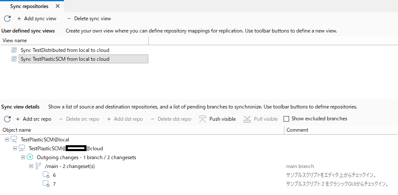Screen dimensions: 398x195
Task: Switch to the Sync repositories tab
Action: point(29,6)
